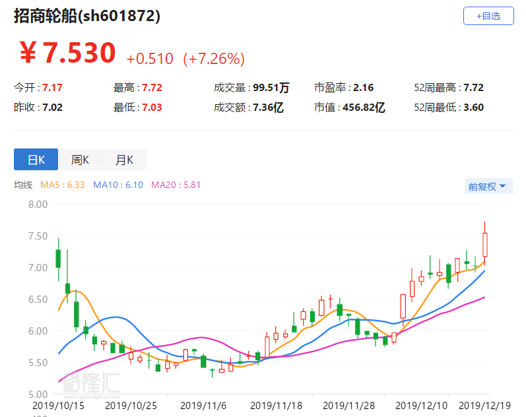
Task: Switch to the 月K monthly chart tab
Action: [x=124, y=160]
